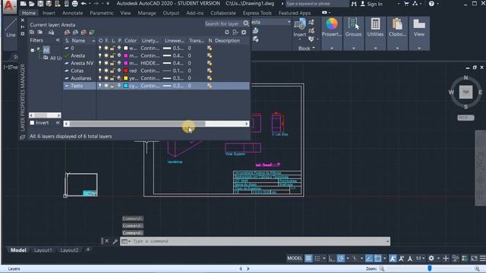The width and height of the screenshot is (486, 273).
Task: Sort layers by the Name column header
Action: click(78, 40)
